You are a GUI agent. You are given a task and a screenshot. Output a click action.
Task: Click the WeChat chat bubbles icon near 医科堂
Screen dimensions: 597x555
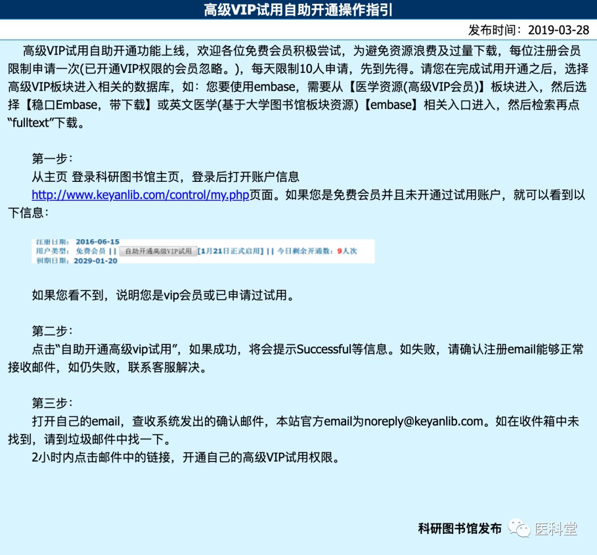pos(519,528)
